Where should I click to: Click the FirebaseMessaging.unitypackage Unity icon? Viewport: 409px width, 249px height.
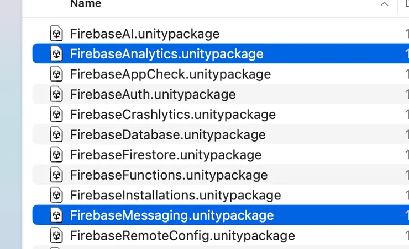point(56,215)
